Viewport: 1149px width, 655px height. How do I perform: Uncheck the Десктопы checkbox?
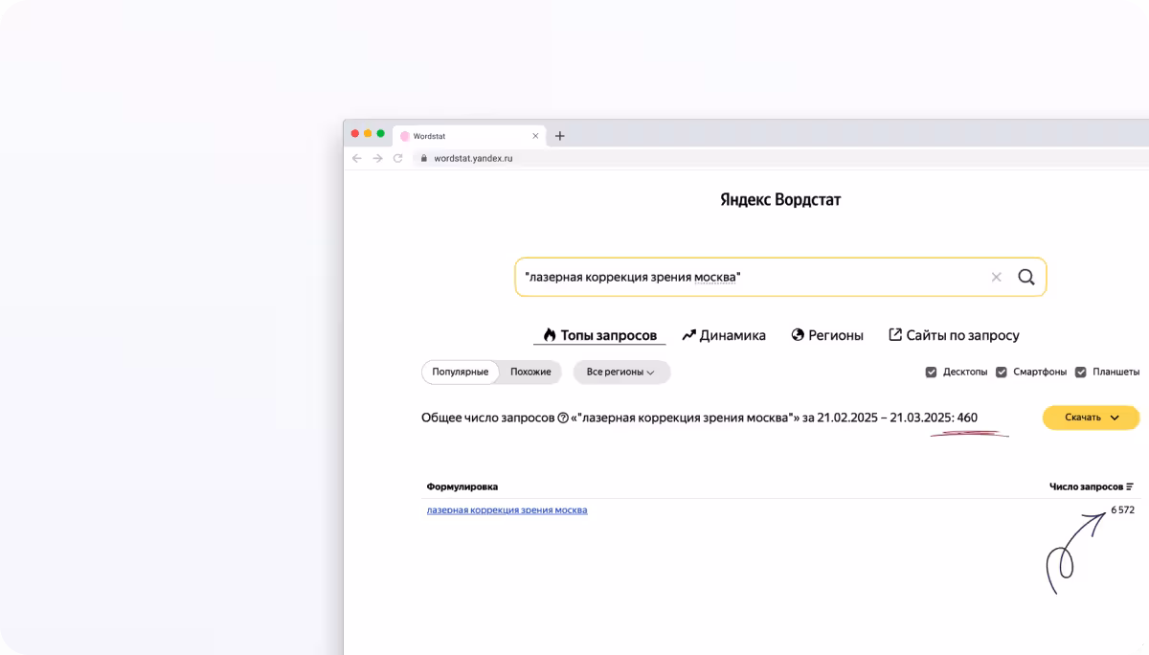point(931,373)
